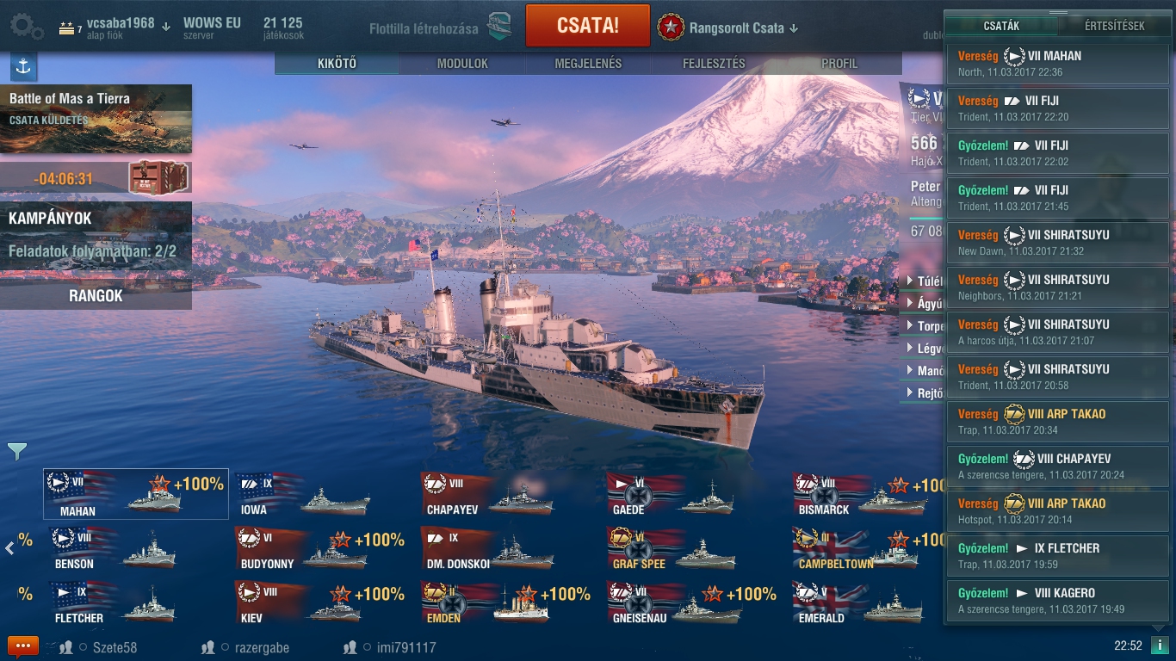Open the container crate icon
This screenshot has width=1176, height=661.
click(x=158, y=178)
